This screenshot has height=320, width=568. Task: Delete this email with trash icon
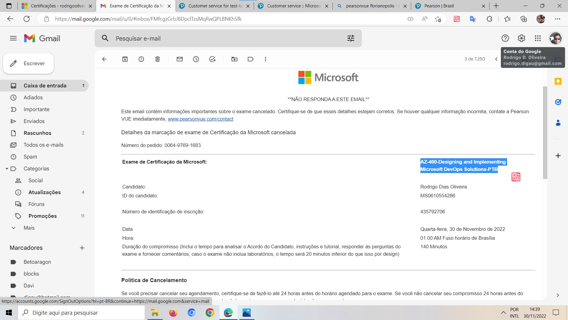click(157, 59)
